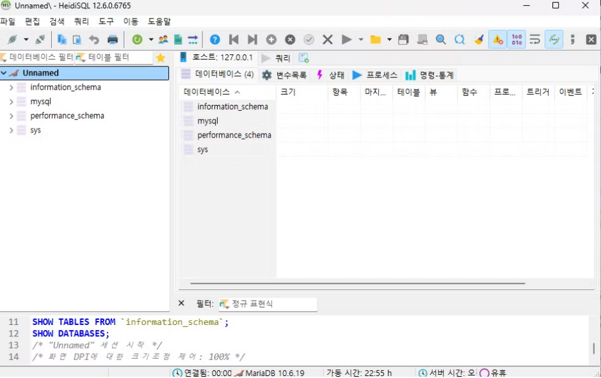Expand performance_schema in the tree
Viewport: 601px width, 378px height.
[x=11, y=116]
